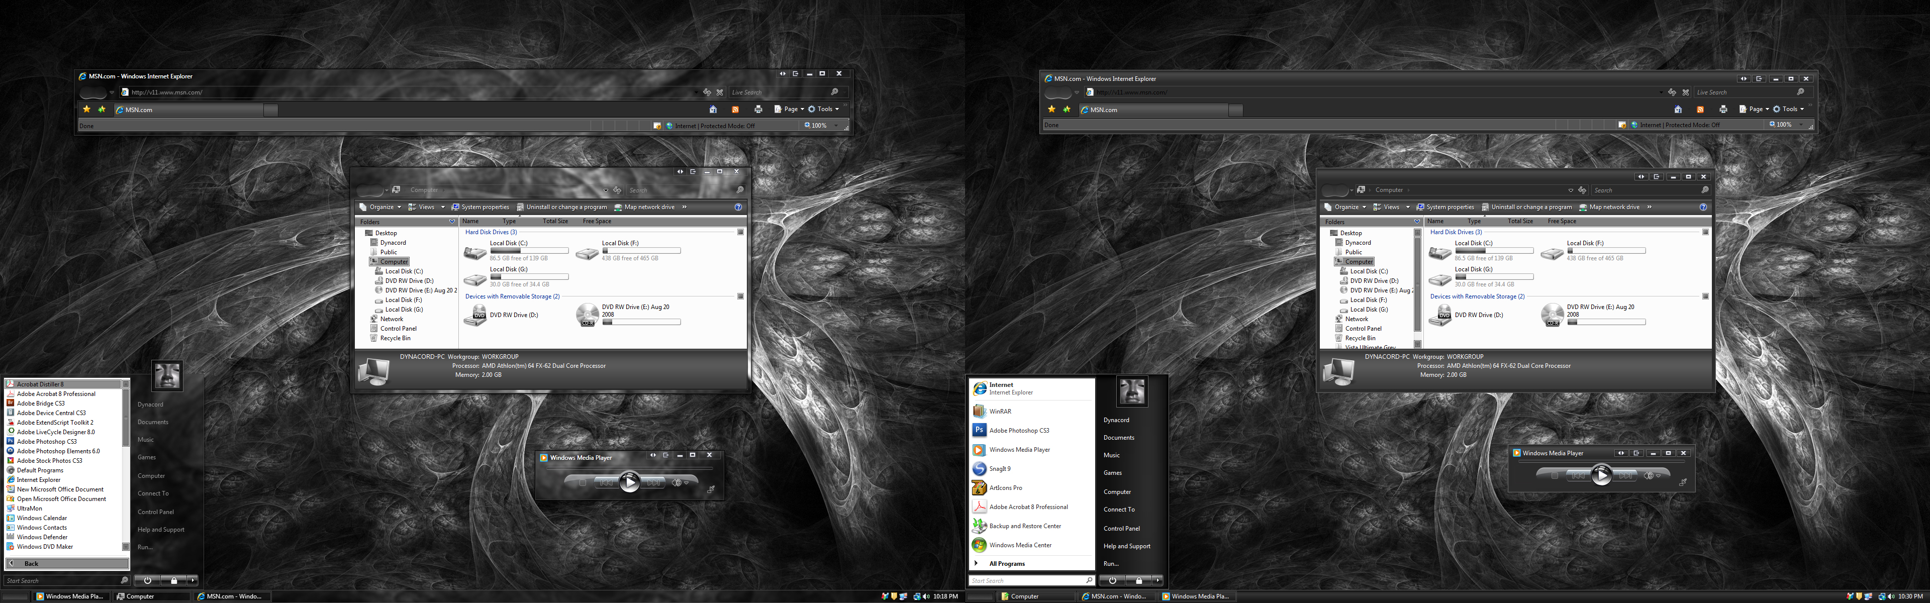
Task: Show more toolbar commands chevron, left Computer window
Action: pos(684,208)
